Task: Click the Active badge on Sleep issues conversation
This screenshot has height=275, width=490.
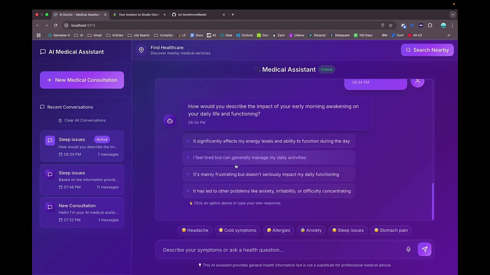Action: click(102, 139)
